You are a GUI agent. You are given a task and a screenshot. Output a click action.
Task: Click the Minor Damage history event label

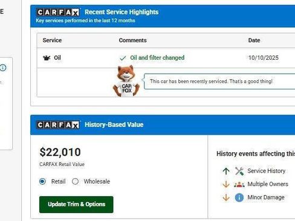tap(266, 197)
